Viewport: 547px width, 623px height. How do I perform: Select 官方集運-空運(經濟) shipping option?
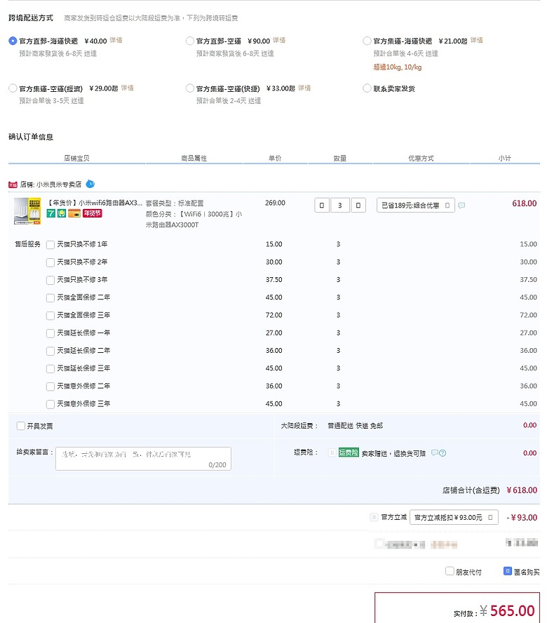(x=13, y=88)
